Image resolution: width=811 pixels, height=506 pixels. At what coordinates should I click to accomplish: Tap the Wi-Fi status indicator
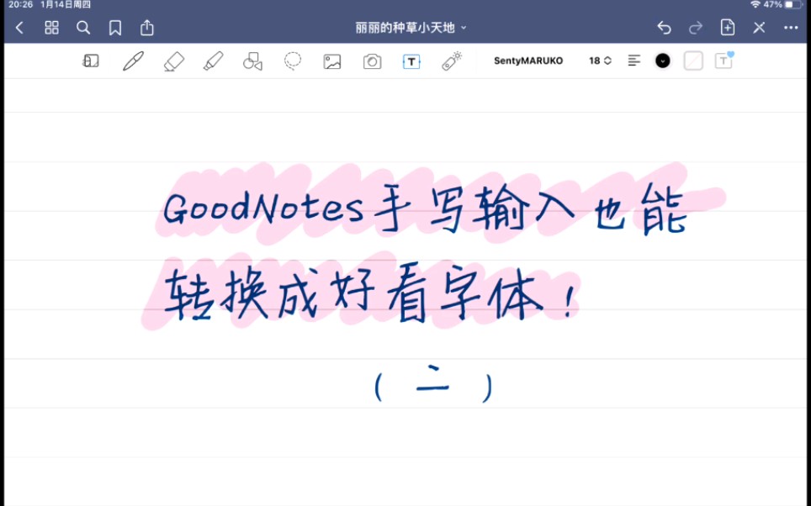pos(755,5)
